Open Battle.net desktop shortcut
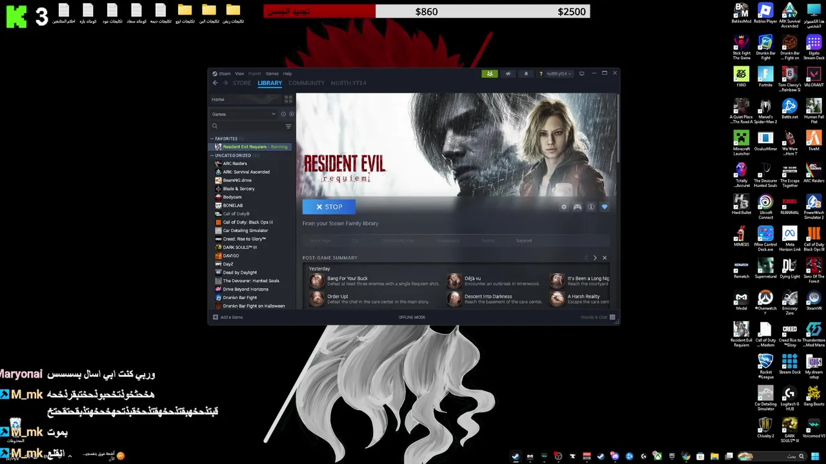Image resolution: width=826 pixels, height=464 pixels. tap(790, 110)
